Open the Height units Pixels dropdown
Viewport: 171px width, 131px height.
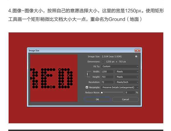(127, 77)
